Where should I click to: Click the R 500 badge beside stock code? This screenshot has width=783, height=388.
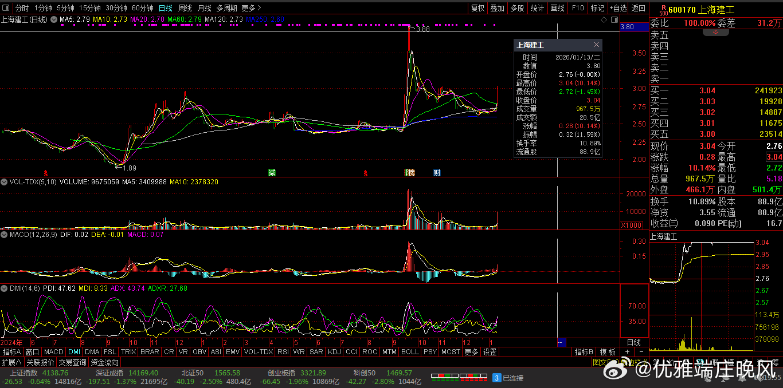tap(663, 9)
